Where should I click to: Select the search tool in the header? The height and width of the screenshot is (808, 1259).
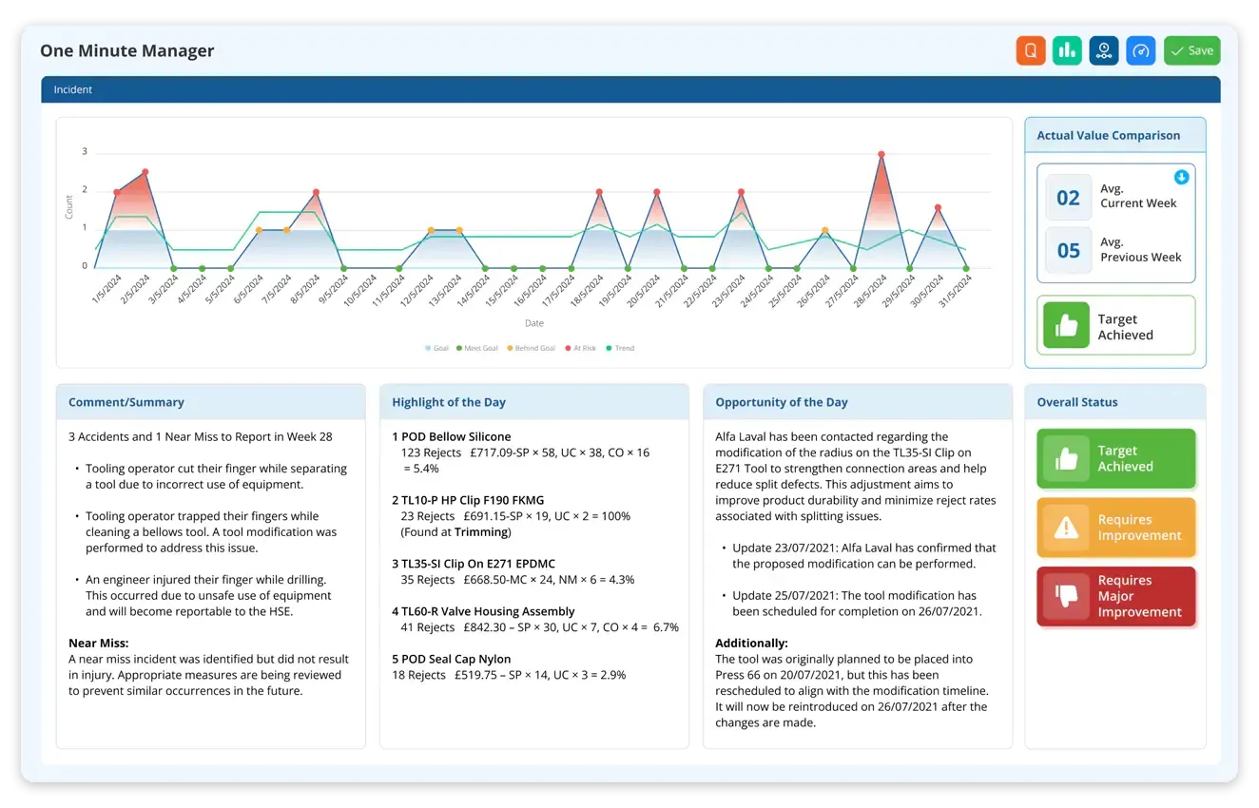point(1031,50)
